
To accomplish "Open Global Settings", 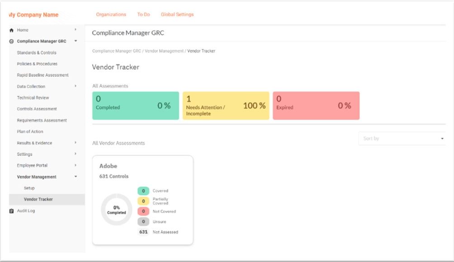I will 176,14.
